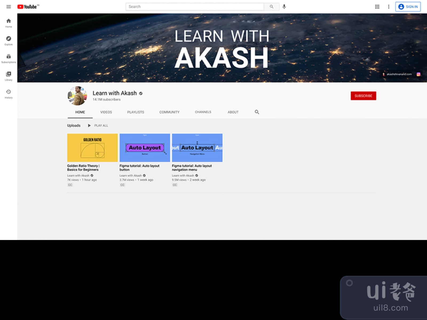Viewport: 427px width, 320px height.
Task: View the About tab
Action: tap(233, 112)
